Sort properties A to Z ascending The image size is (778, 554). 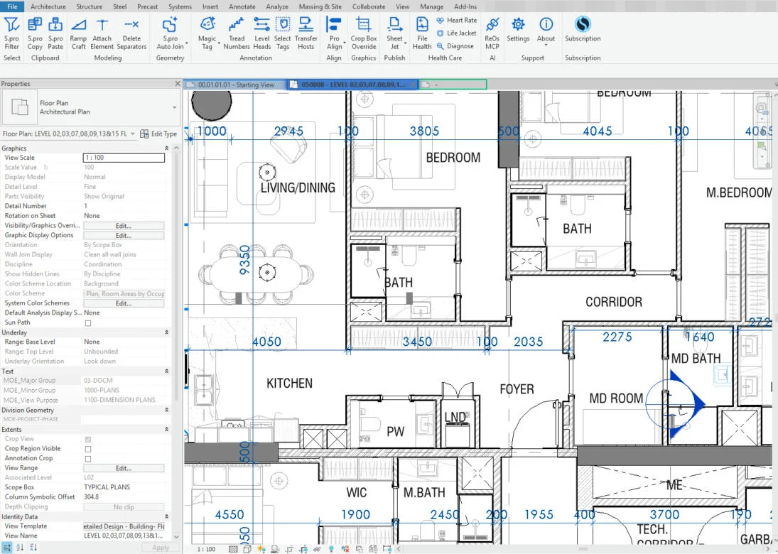pos(20,548)
